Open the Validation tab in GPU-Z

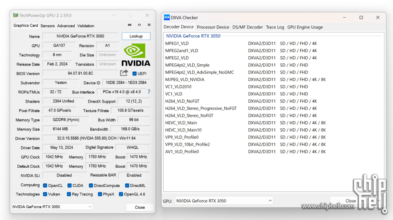86,26
